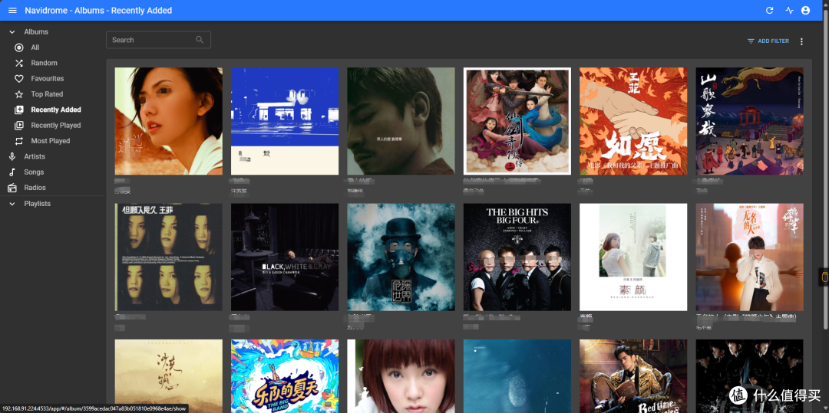Viewport: 829px width, 413px height.
Task: Open the three-dot options menu
Action: pyautogui.click(x=801, y=41)
